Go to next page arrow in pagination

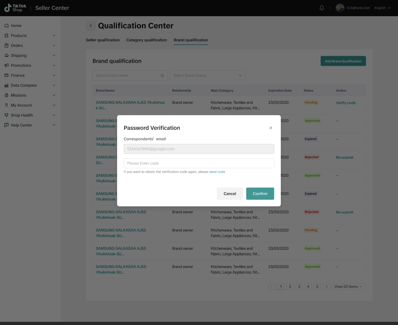click(x=326, y=287)
